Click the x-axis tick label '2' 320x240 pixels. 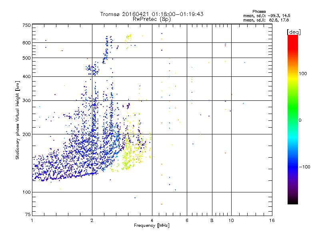[92, 220]
